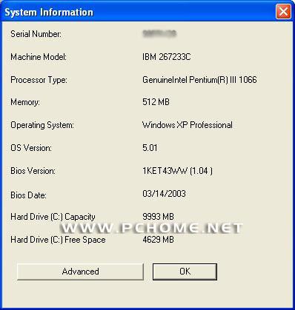The width and height of the screenshot is (295, 310).
Task: Select the 'Bios Version:' label
Action: pyautogui.click(x=33, y=171)
